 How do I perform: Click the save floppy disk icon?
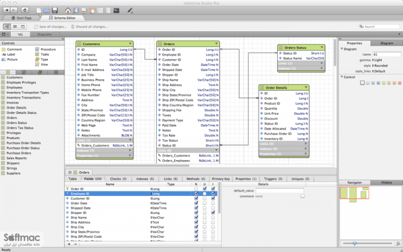tap(55, 11)
